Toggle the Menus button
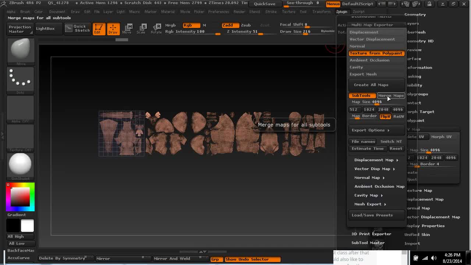Screen dimensions: 471x265 point(333,4)
